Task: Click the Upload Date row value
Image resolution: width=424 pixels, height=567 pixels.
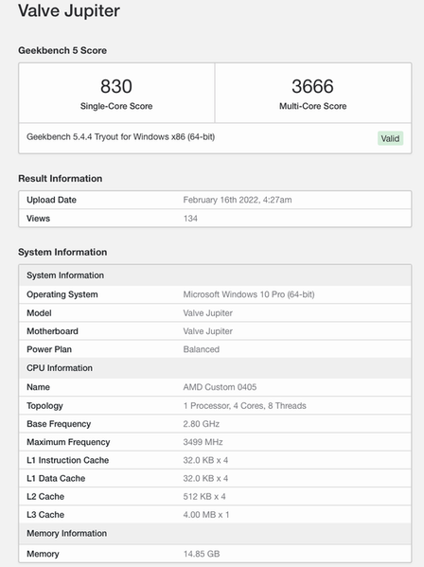Action: pyautogui.click(x=238, y=200)
